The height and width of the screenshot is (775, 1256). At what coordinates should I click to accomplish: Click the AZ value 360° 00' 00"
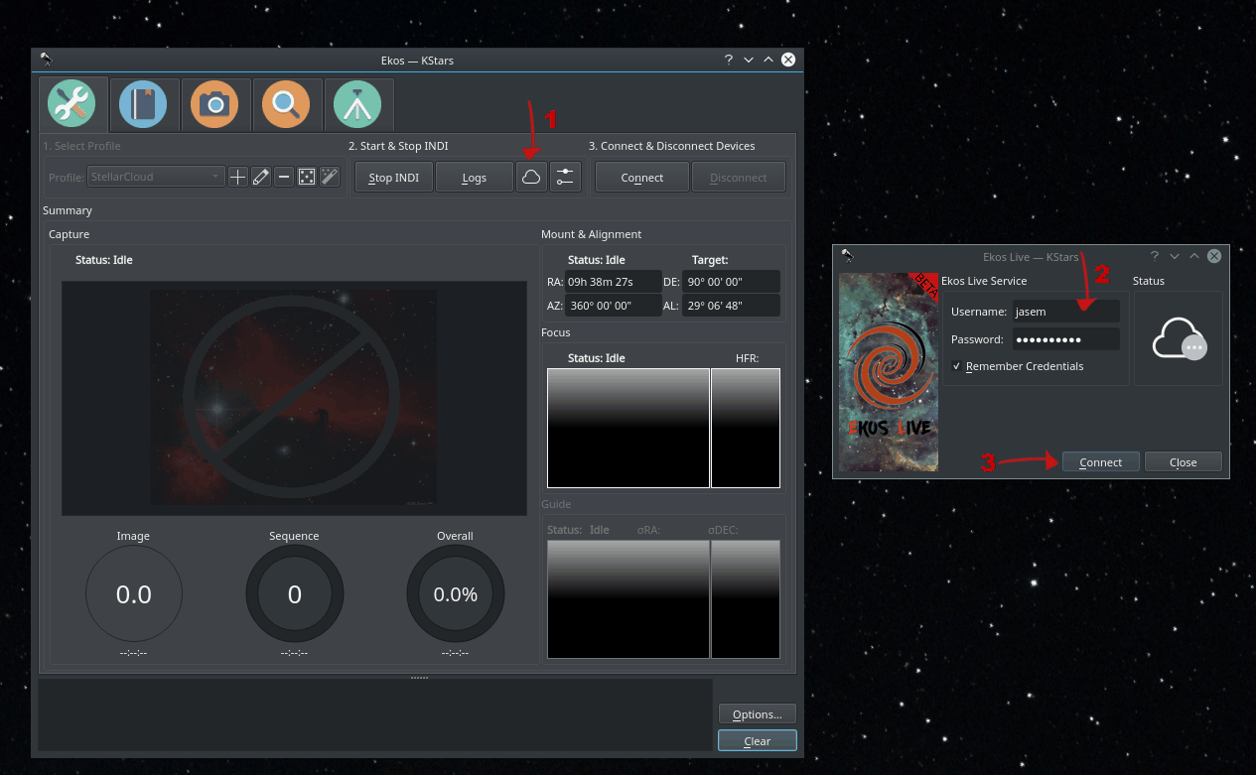[x=614, y=306]
